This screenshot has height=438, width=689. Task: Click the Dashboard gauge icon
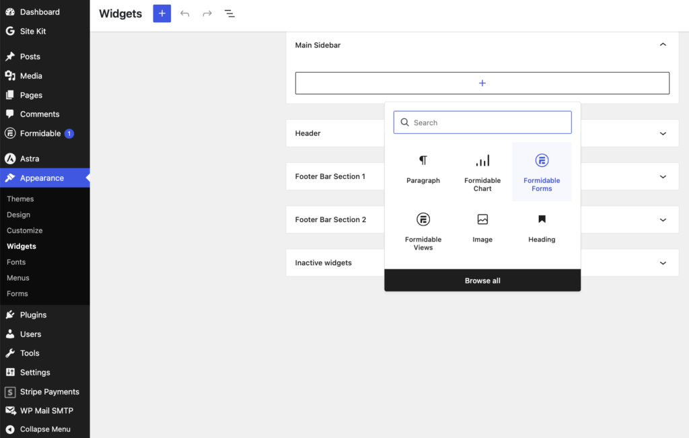pyautogui.click(x=10, y=12)
